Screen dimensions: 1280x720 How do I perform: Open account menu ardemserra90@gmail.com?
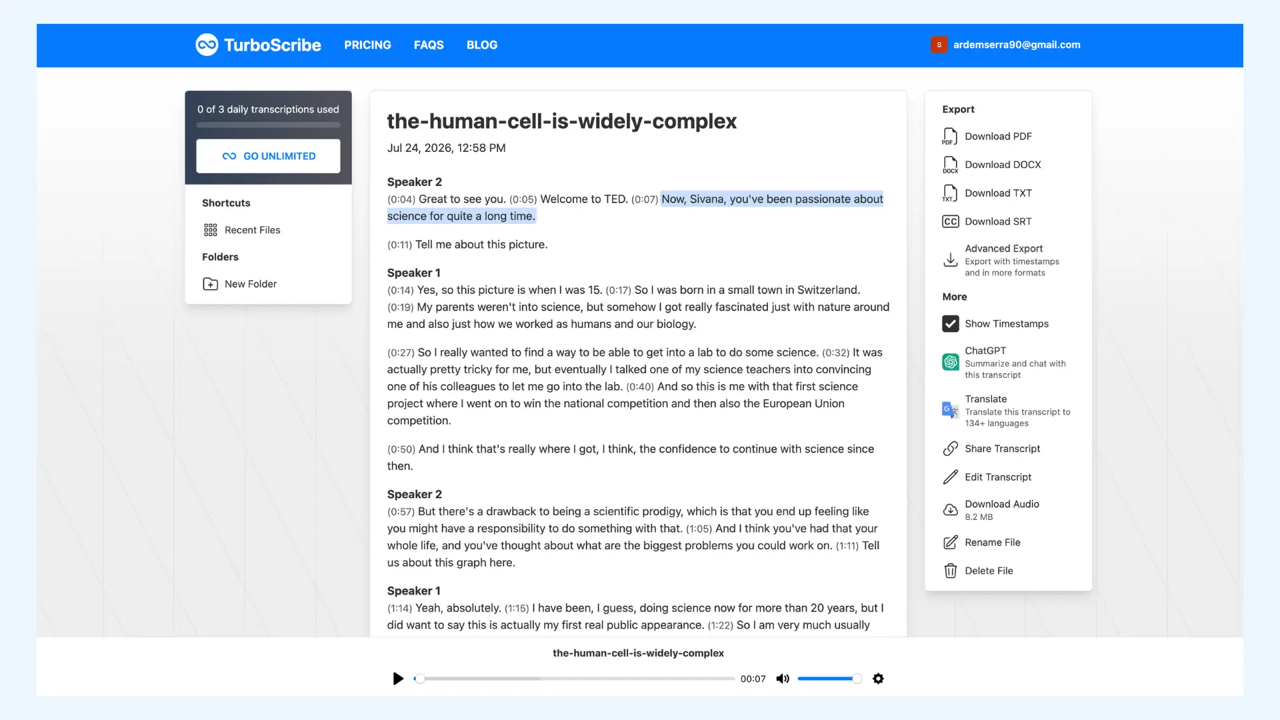[x=1016, y=45]
